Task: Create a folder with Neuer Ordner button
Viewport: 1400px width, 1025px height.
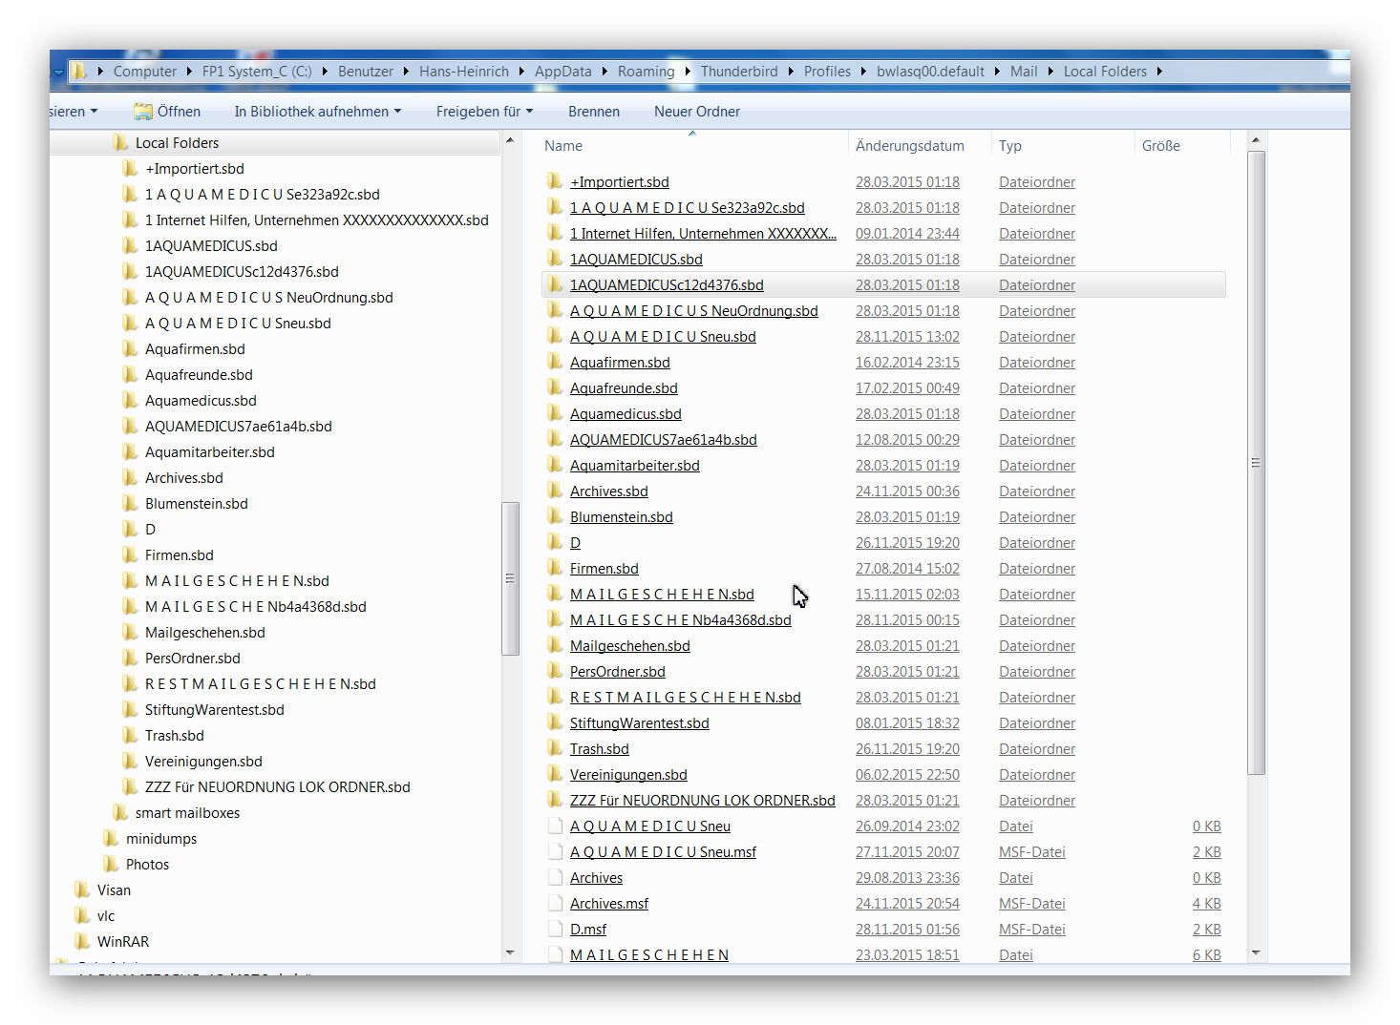Action: [697, 111]
